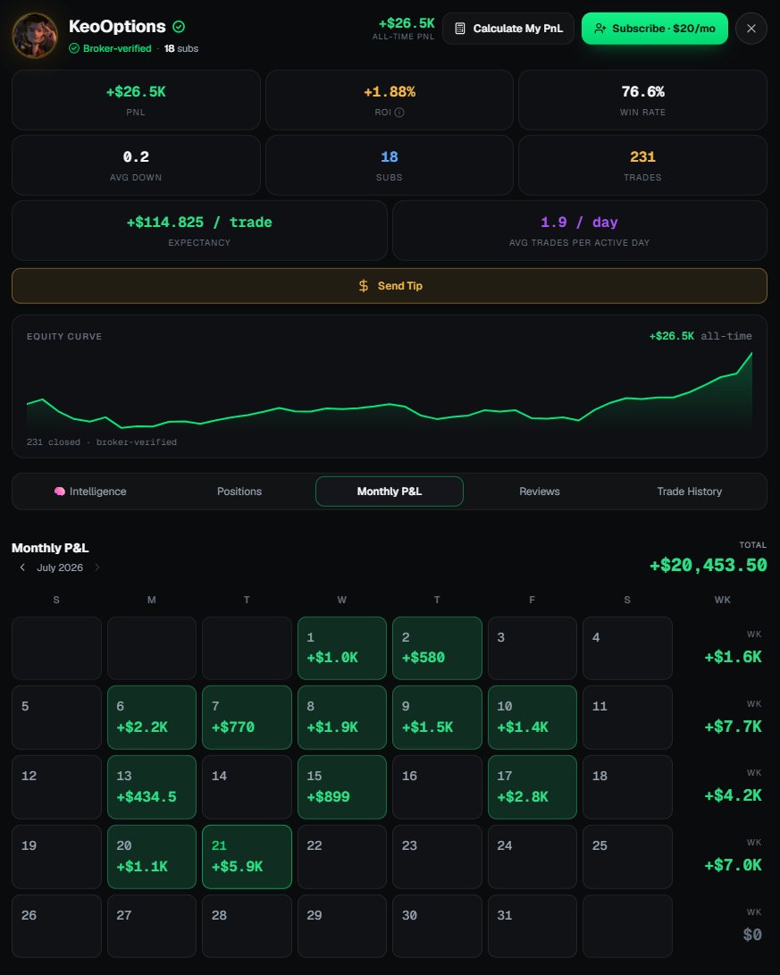Click the 231 Trades stat card

coord(642,165)
